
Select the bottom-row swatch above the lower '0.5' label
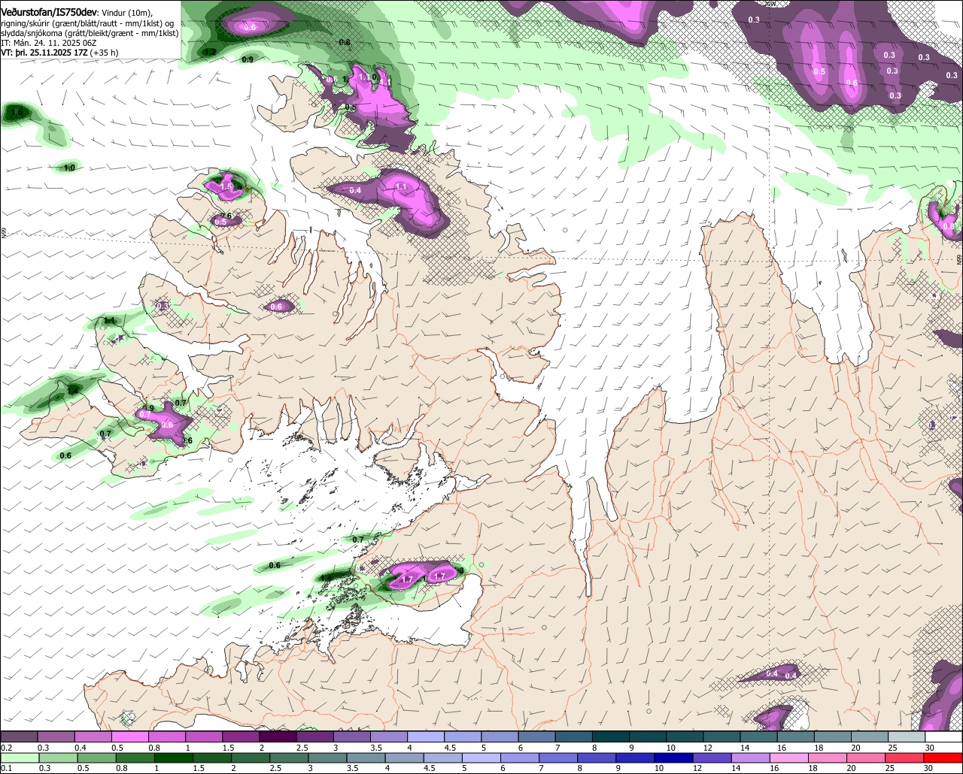click(96, 757)
